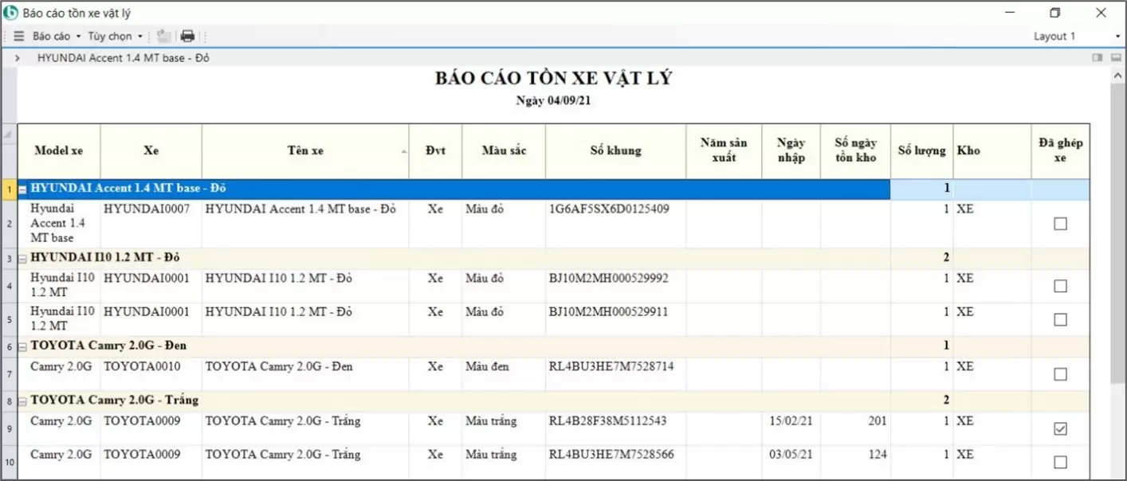Viewport: 1127px width, 481px height.
Task: Select row 5 via its row number header
Action: click(x=8, y=319)
